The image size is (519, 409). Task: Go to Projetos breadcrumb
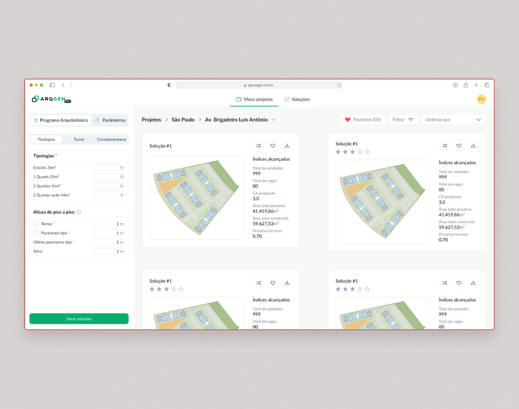[151, 120]
